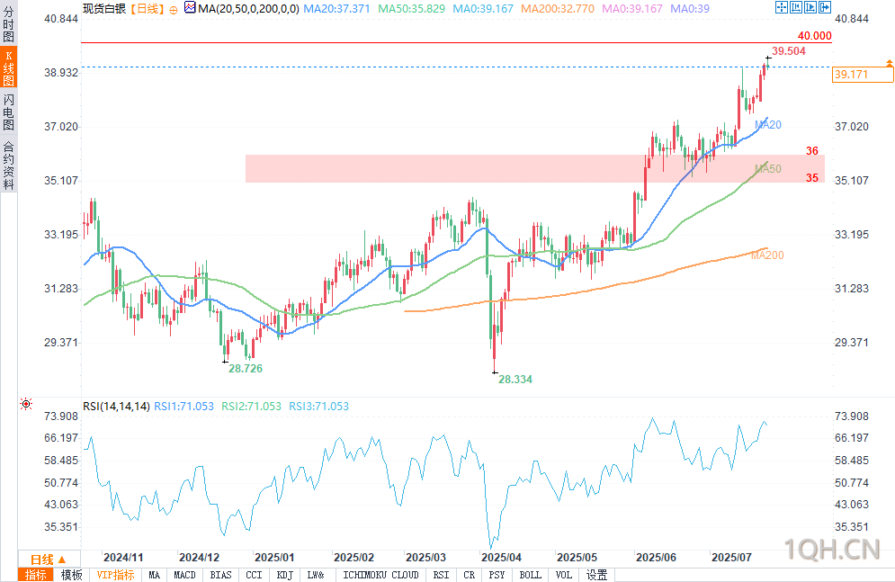Click the orange circle icon beside 日线 title
Screen dimensions: 895x582
(x=174, y=9)
